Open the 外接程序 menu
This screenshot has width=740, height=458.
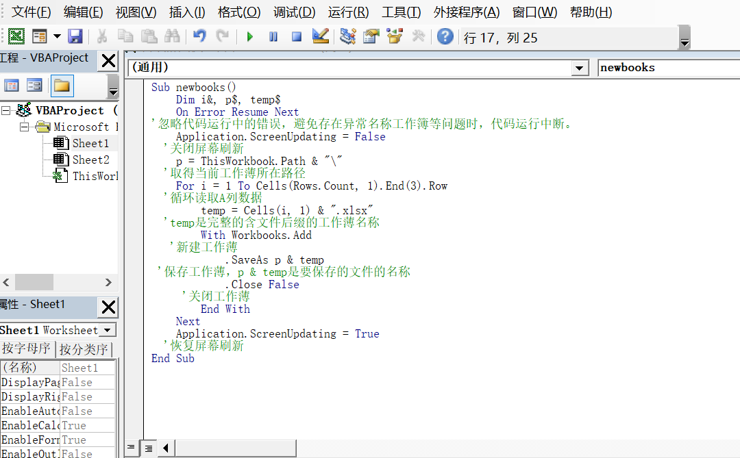click(x=467, y=12)
